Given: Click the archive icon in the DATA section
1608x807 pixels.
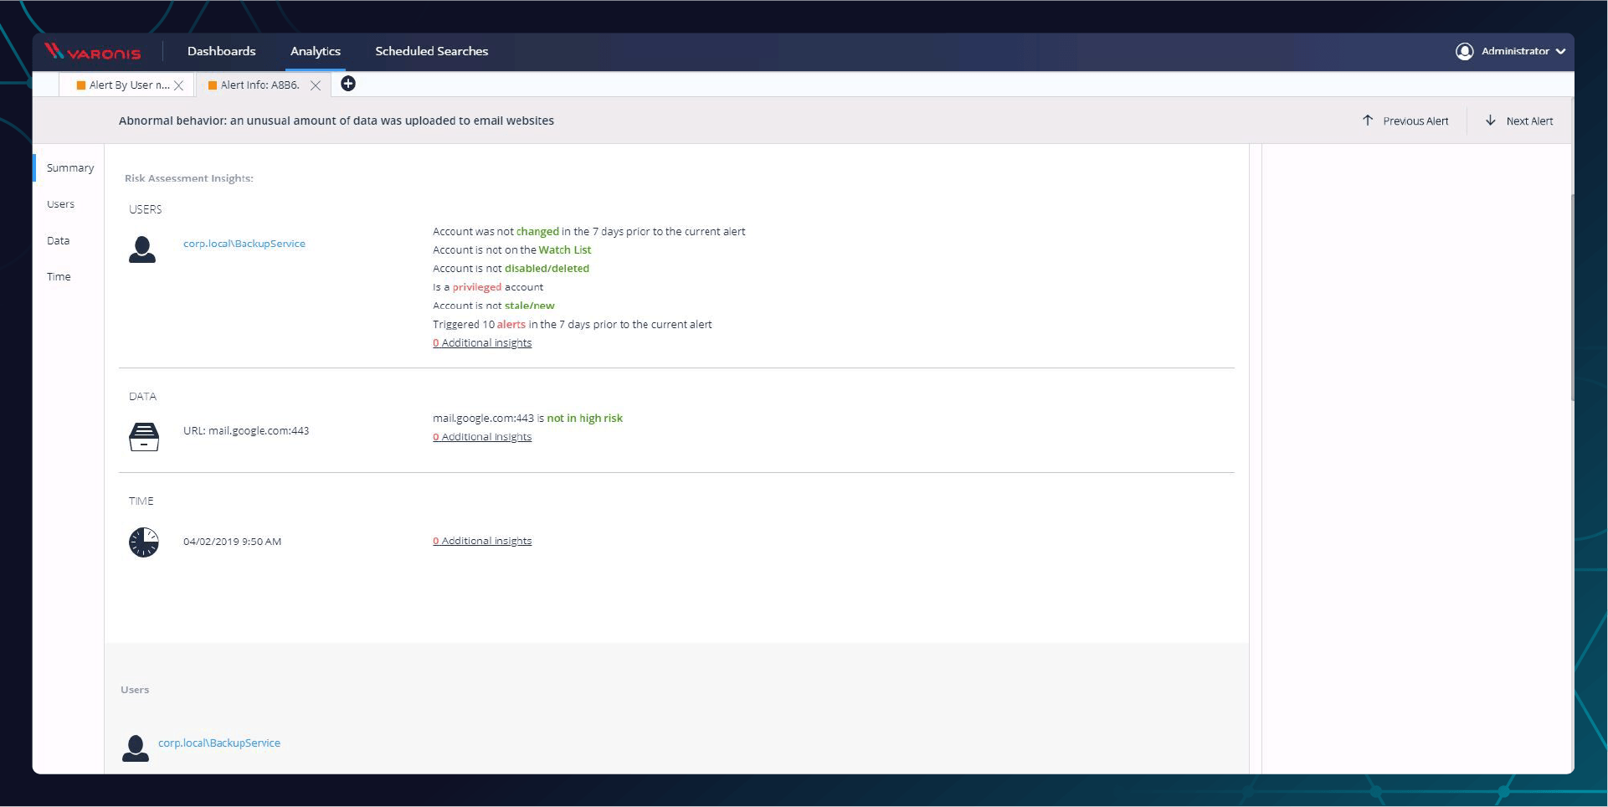Looking at the screenshot, I should coord(143,436).
